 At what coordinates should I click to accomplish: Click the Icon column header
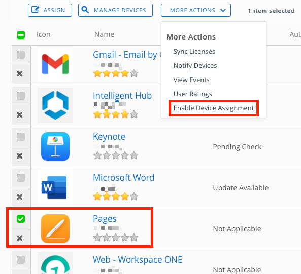[43, 34]
